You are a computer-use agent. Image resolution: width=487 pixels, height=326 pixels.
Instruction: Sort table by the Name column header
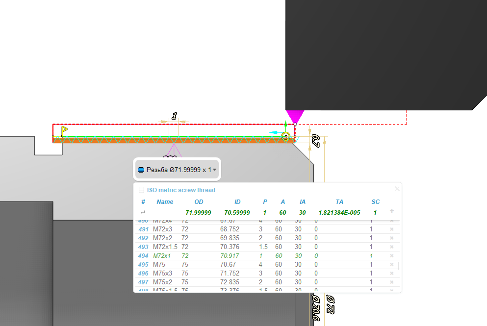[x=165, y=202]
